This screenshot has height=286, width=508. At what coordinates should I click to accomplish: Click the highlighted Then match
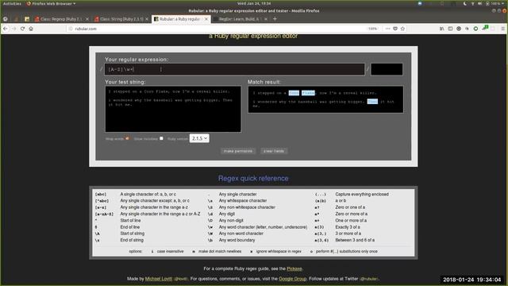[x=372, y=102]
